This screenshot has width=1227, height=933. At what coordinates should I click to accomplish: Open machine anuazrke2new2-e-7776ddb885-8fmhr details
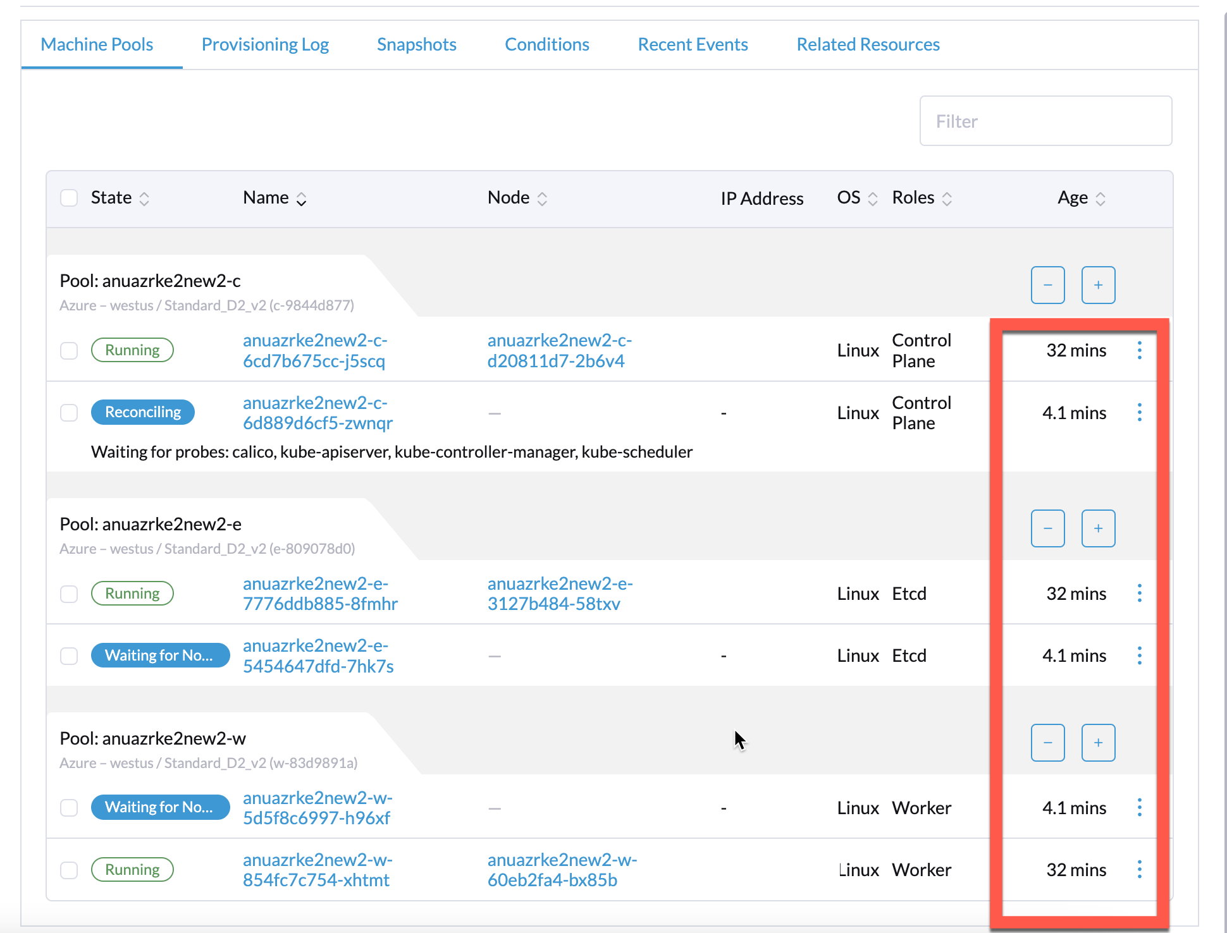[320, 594]
